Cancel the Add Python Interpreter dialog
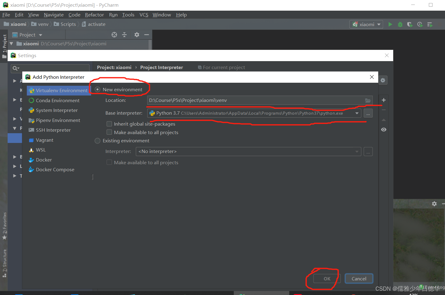 coord(359,279)
